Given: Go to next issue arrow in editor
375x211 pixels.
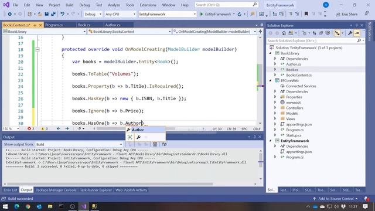Looking at the screenshot, I should [x=67, y=129].
